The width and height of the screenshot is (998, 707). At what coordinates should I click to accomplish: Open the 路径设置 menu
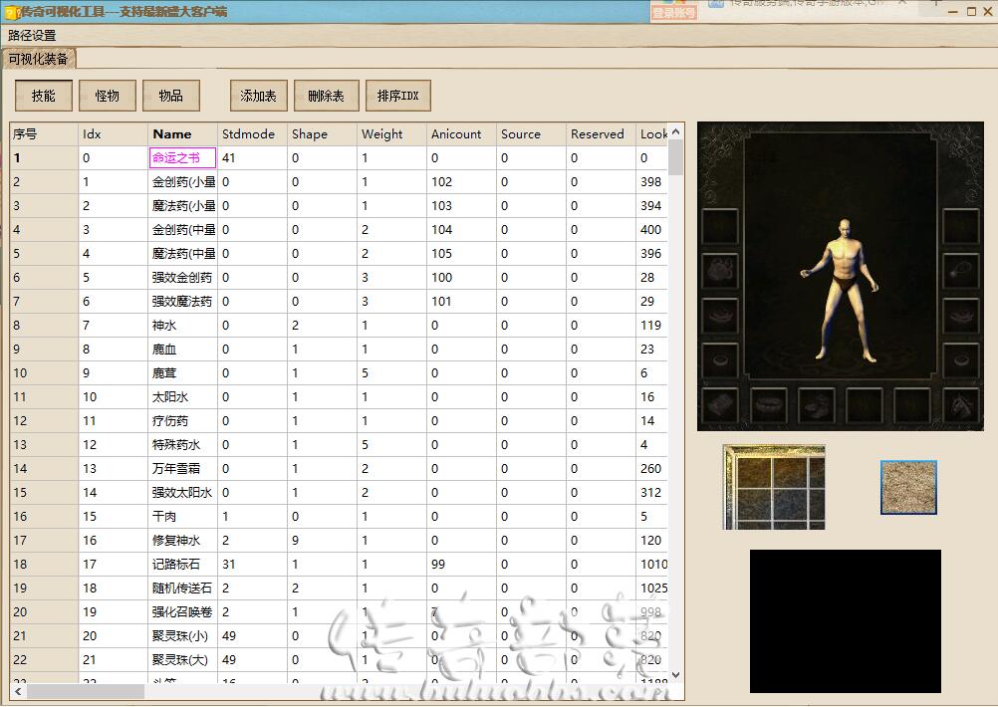pyautogui.click(x=32, y=36)
